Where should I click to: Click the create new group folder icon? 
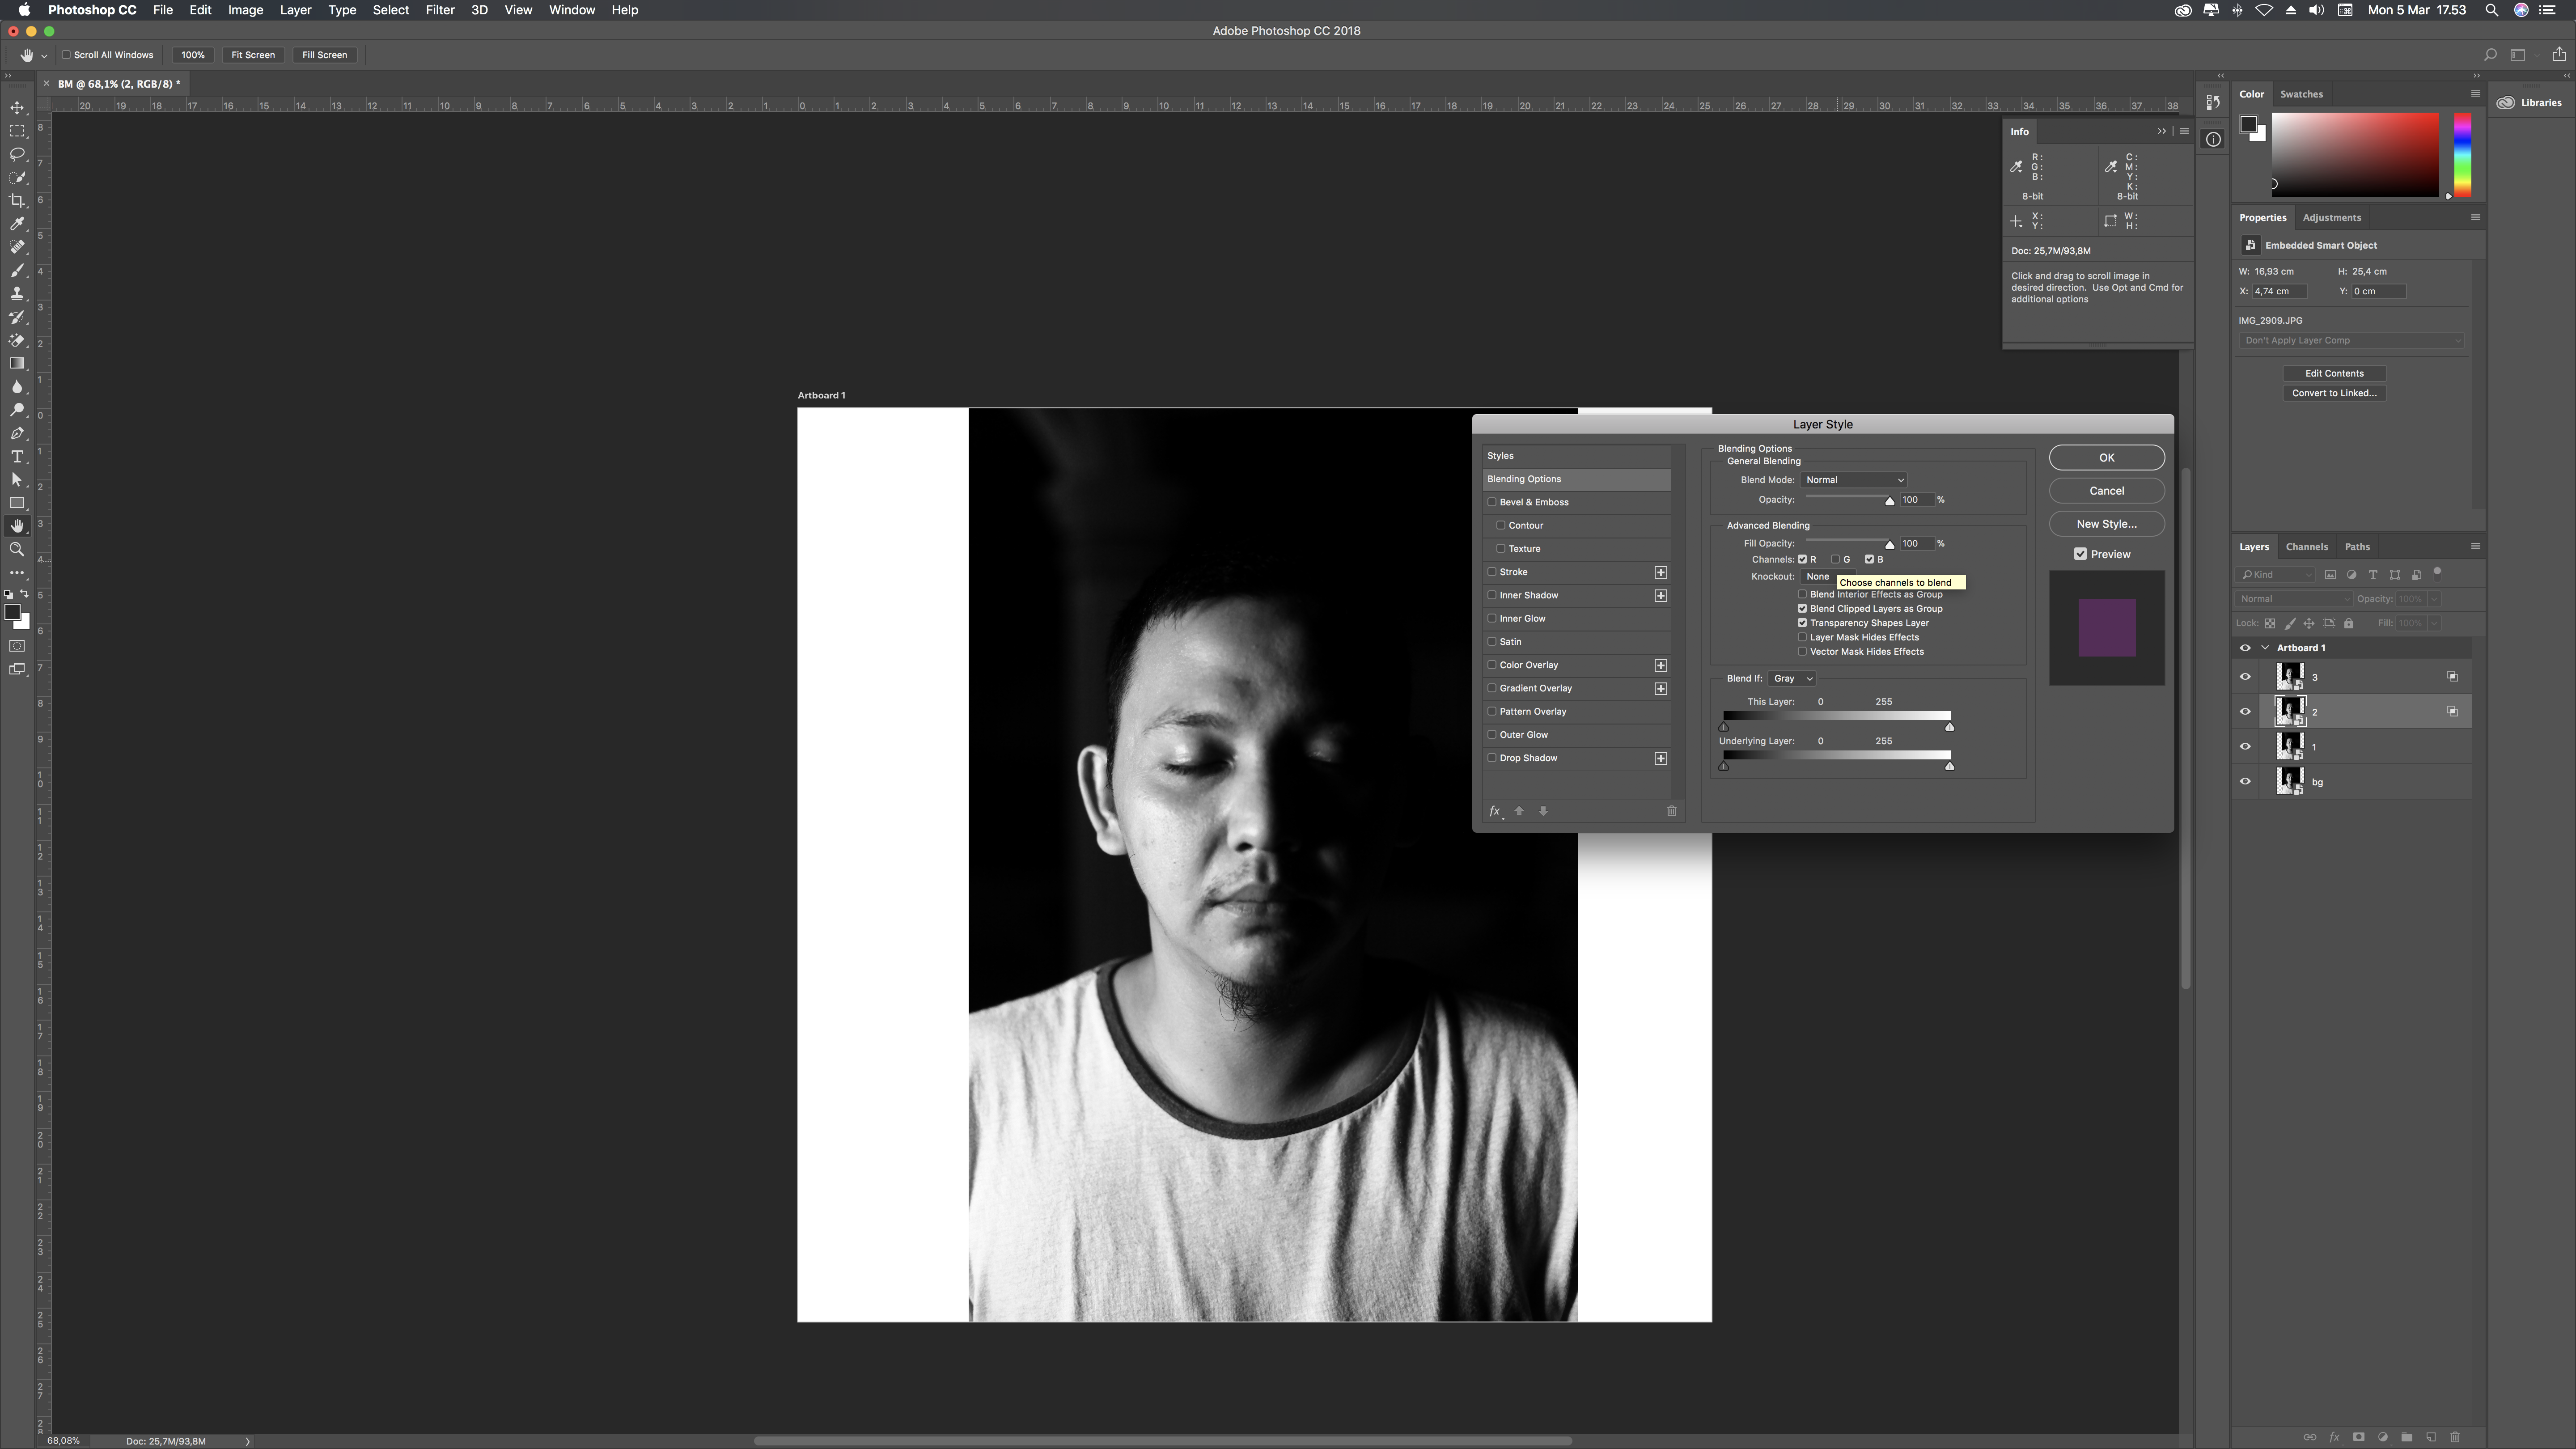coord(2407,1437)
